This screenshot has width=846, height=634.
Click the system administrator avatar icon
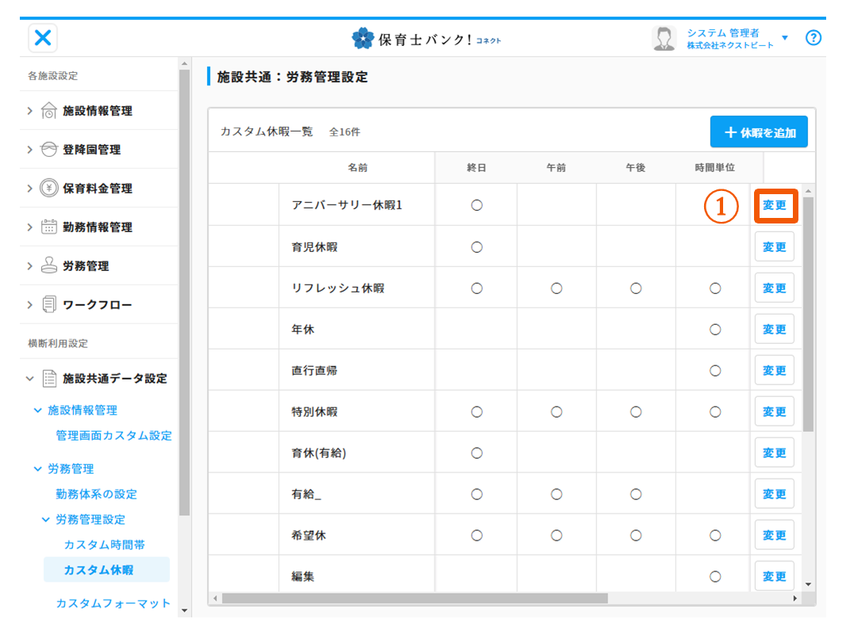point(664,38)
